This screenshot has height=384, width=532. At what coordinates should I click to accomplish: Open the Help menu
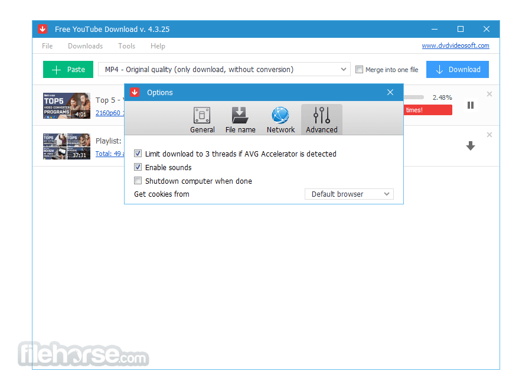[x=158, y=46]
